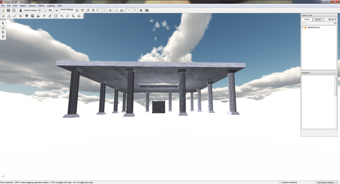The width and height of the screenshot is (340, 184).
Task: Select the arrow Select tool in left palette
Action: coord(3,23)
